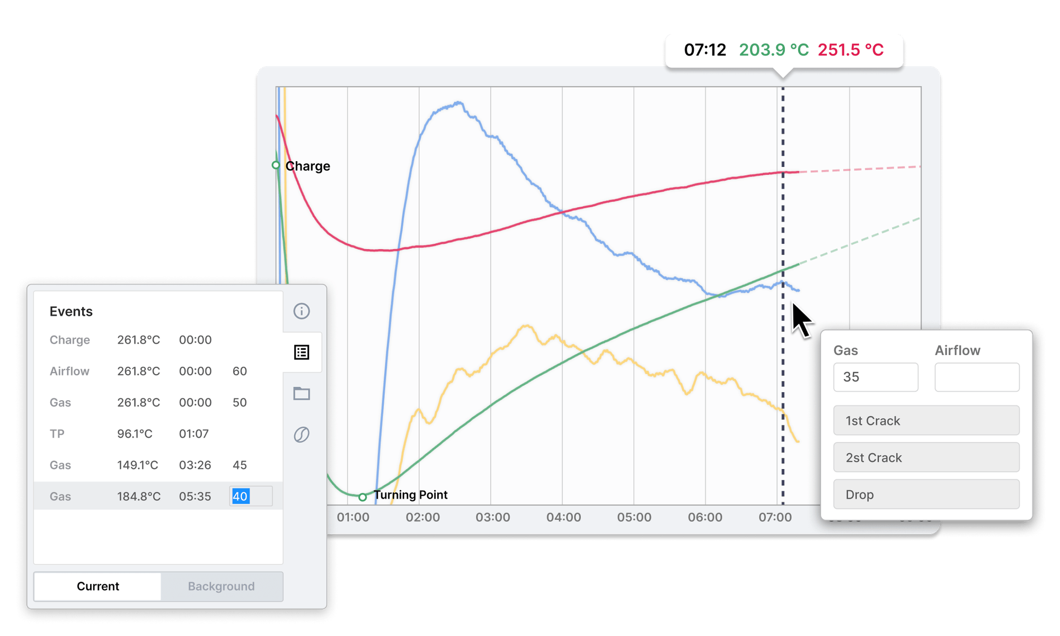Open the Info panel from the sidebar
Screen dimensions: 1060x636
(x=302, y=312)
